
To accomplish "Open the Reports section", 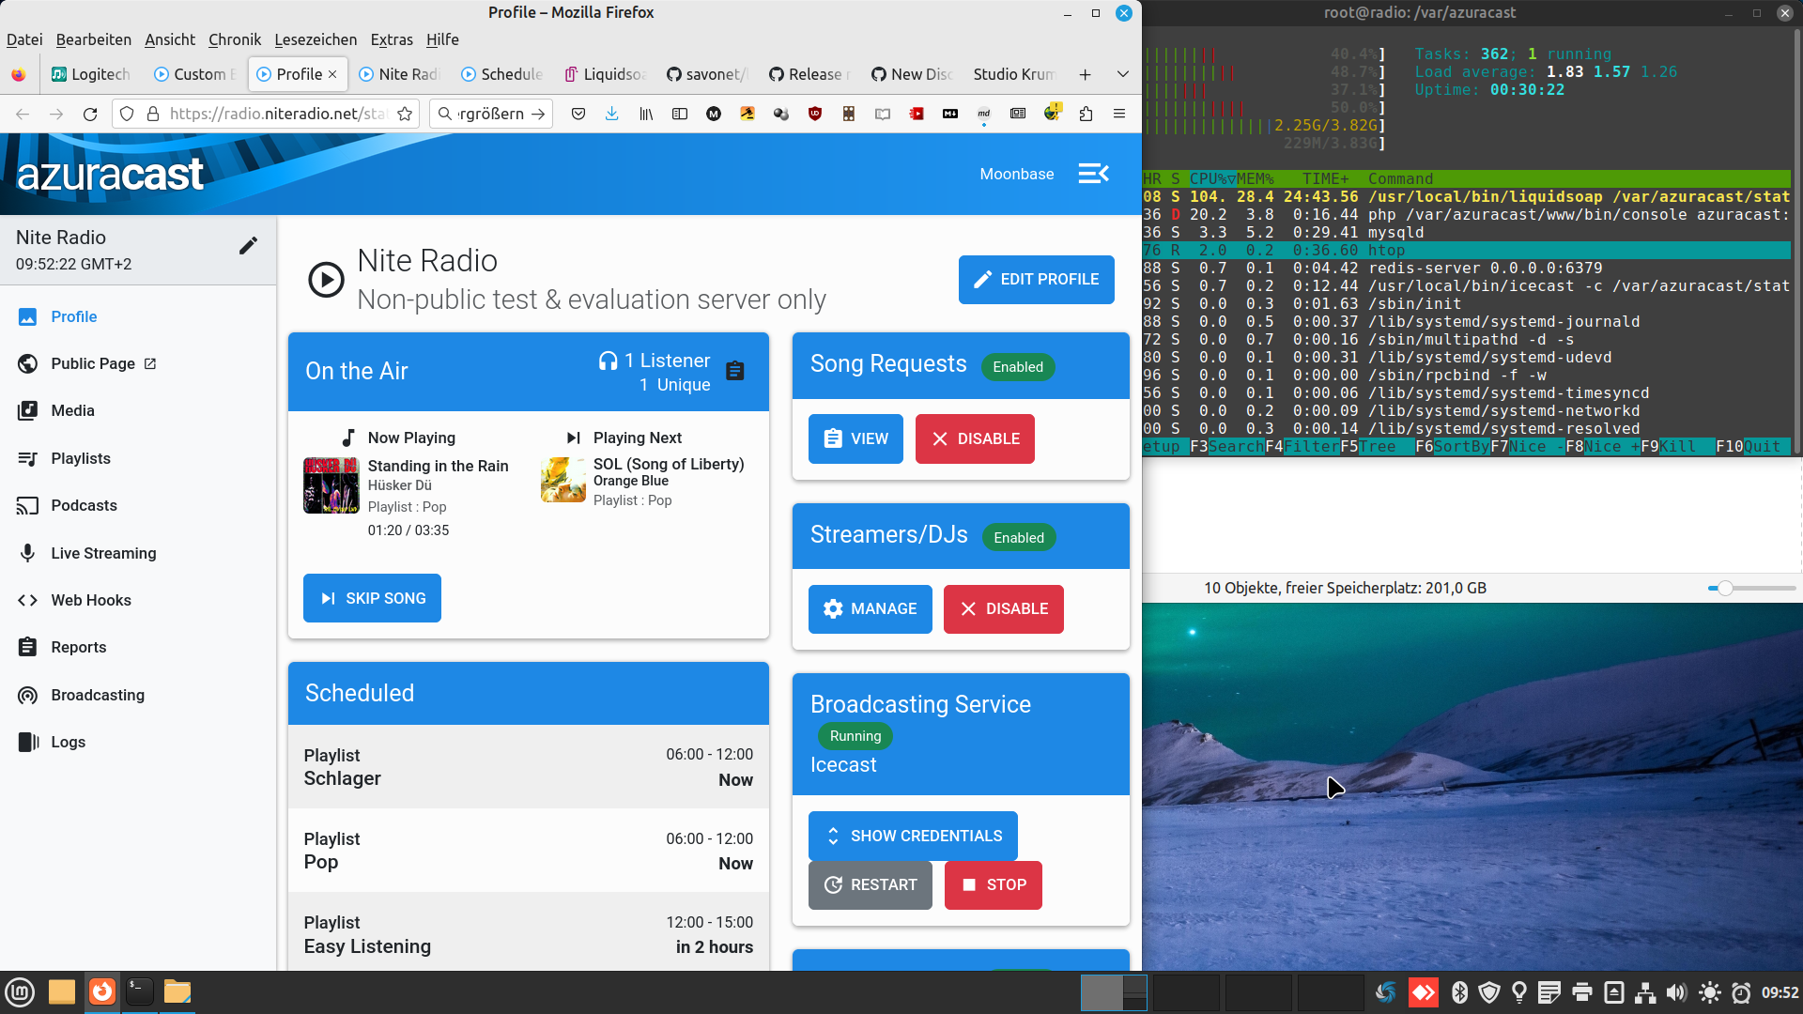I will (76, 647).
